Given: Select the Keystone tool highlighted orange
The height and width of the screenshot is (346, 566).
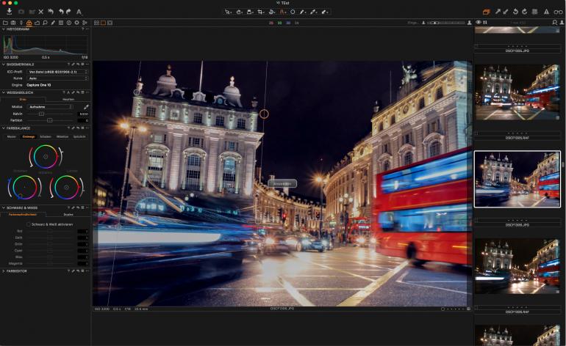Looking at the screenshot, I should click(x=283, y=12).
